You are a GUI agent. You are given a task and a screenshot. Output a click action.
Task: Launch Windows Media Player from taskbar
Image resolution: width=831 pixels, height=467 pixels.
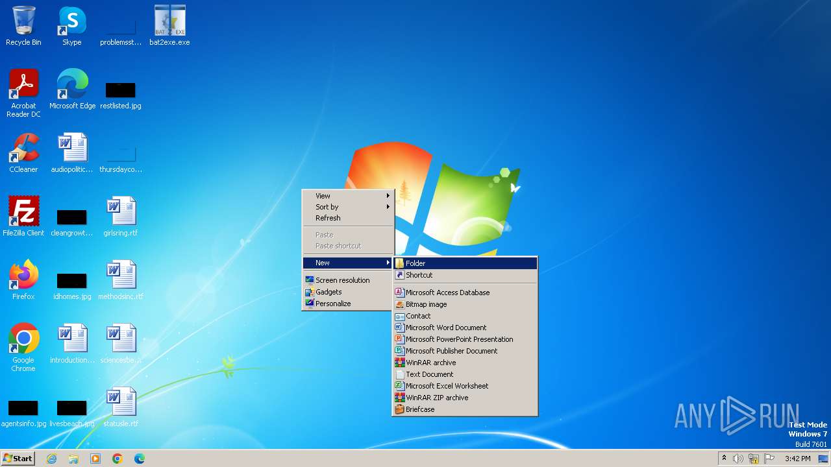click(x=95, y=459)
